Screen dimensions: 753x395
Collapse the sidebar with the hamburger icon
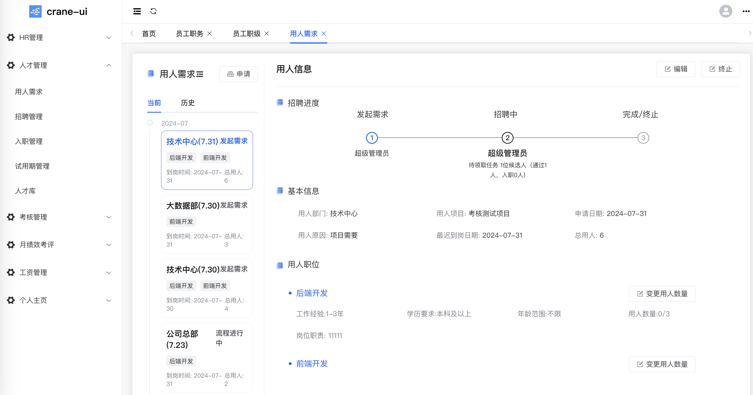pos(137,11)
